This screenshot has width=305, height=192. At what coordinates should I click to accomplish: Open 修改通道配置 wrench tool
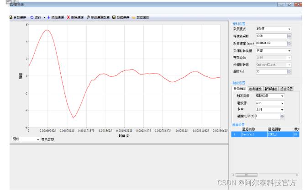pyautogui.click(x=88, y=17)
